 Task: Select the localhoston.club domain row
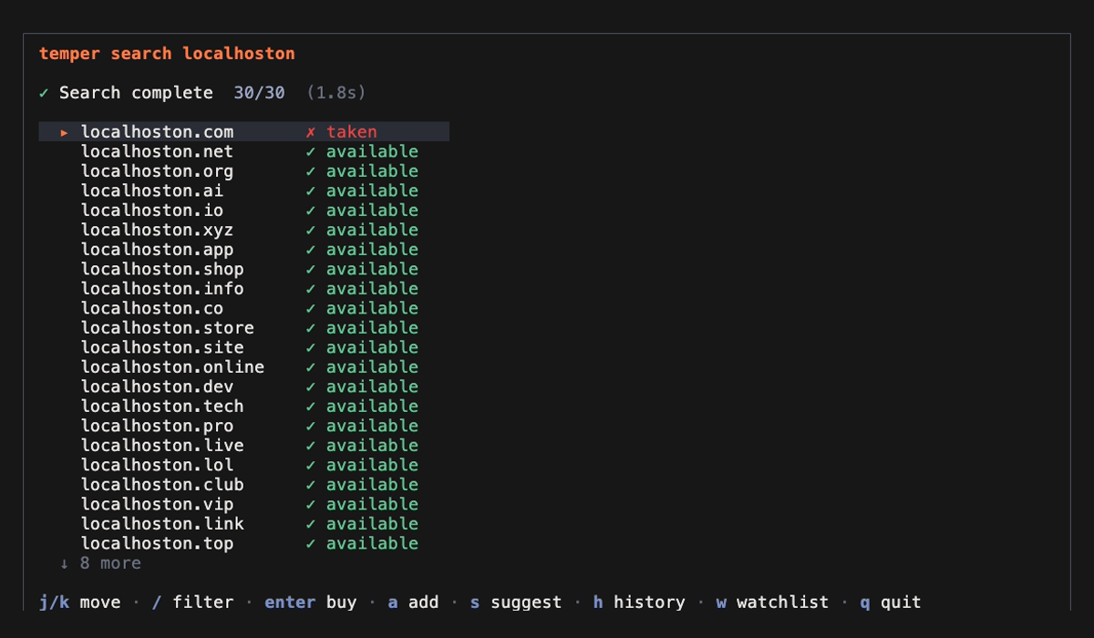click(243, 485)
